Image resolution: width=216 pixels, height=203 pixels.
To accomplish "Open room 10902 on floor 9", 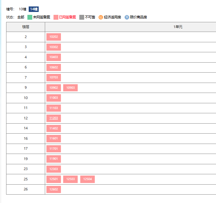I will click(54, 88).
